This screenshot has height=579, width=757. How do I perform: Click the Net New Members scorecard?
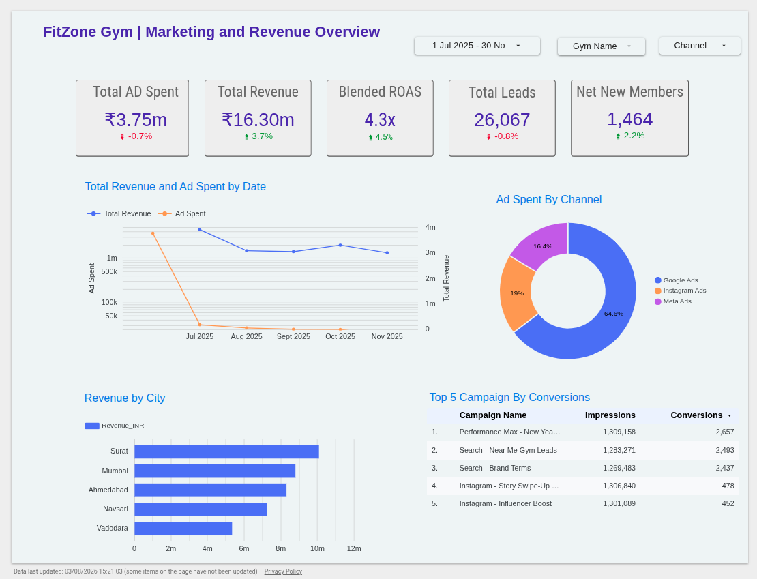(629, 118)
